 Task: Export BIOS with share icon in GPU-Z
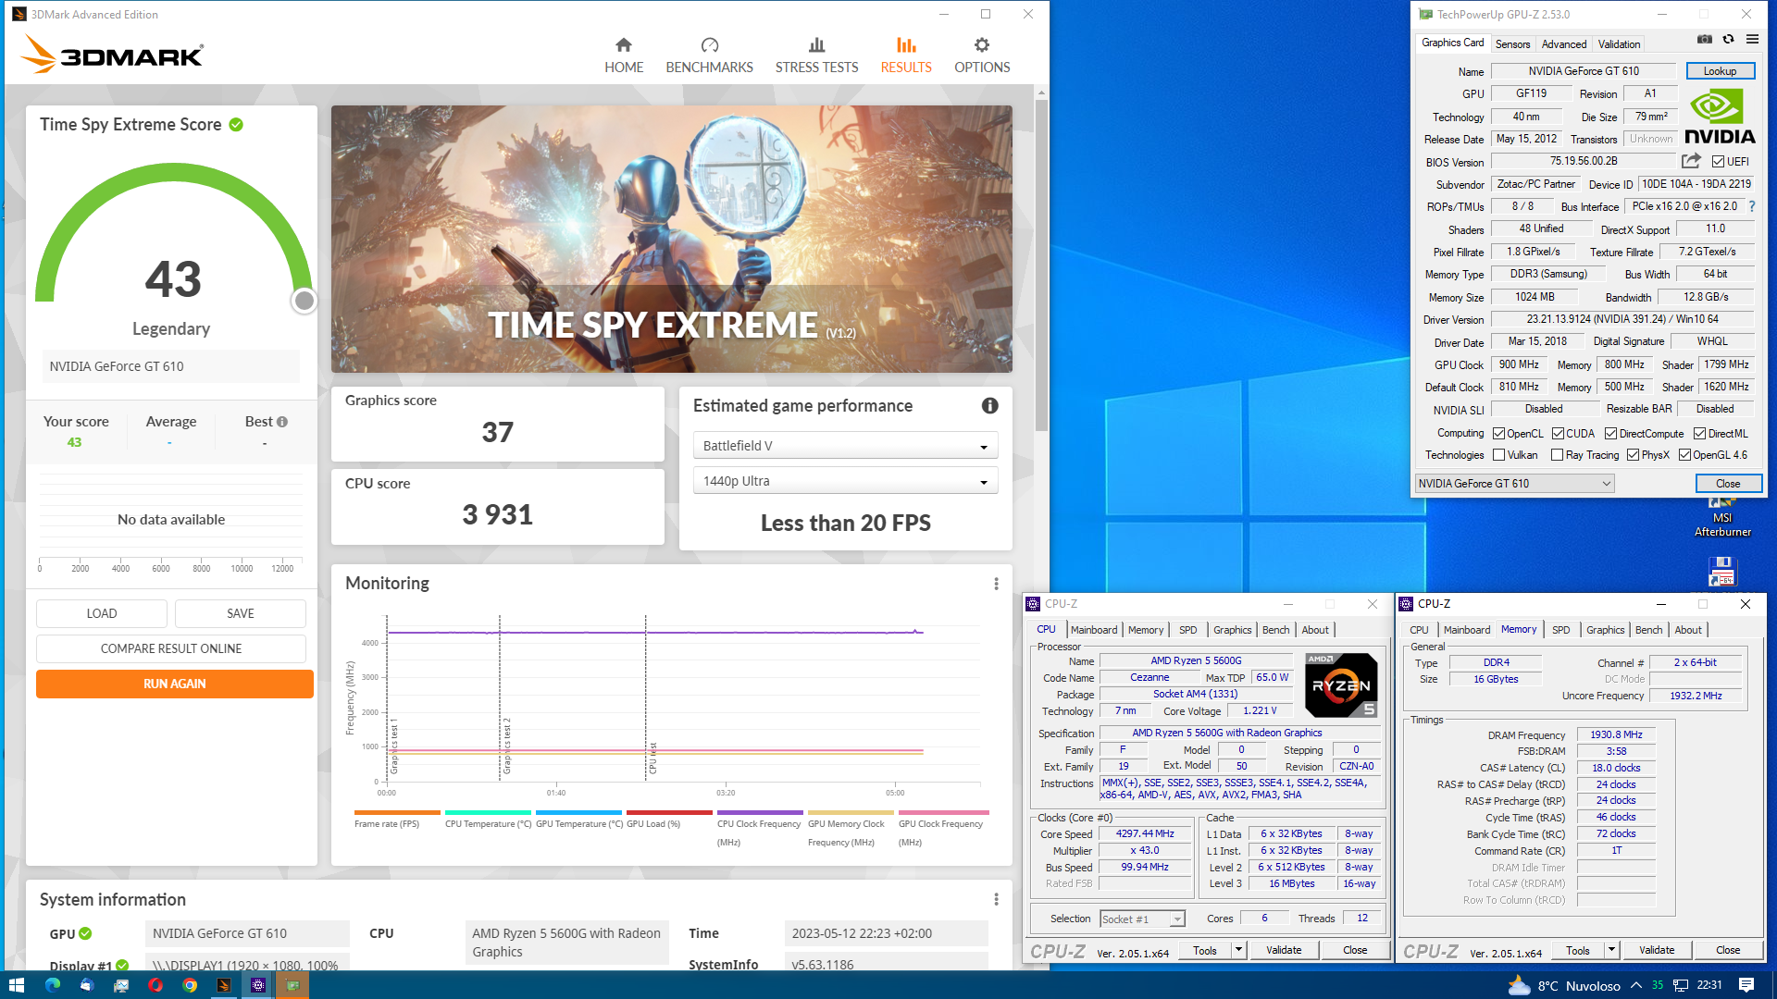pyautogui.click(x=1691, y=161)
